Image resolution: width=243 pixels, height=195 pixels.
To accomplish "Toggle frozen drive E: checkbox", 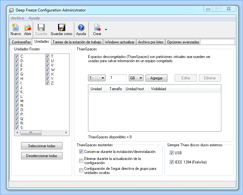I will tap(17, 65).
